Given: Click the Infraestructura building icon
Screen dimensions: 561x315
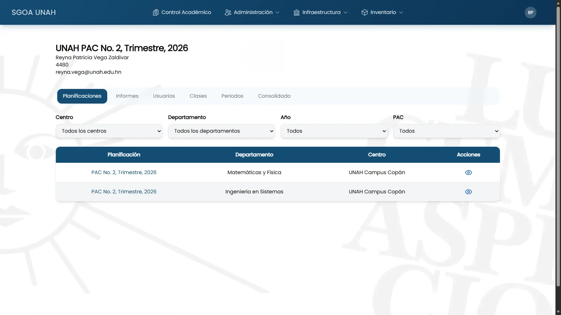Looking at the screenshot, I should tap(297, 13).
